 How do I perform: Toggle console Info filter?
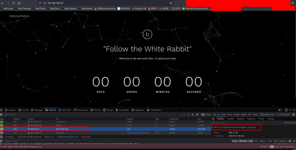pyautogui.click(x=256, y=141)
